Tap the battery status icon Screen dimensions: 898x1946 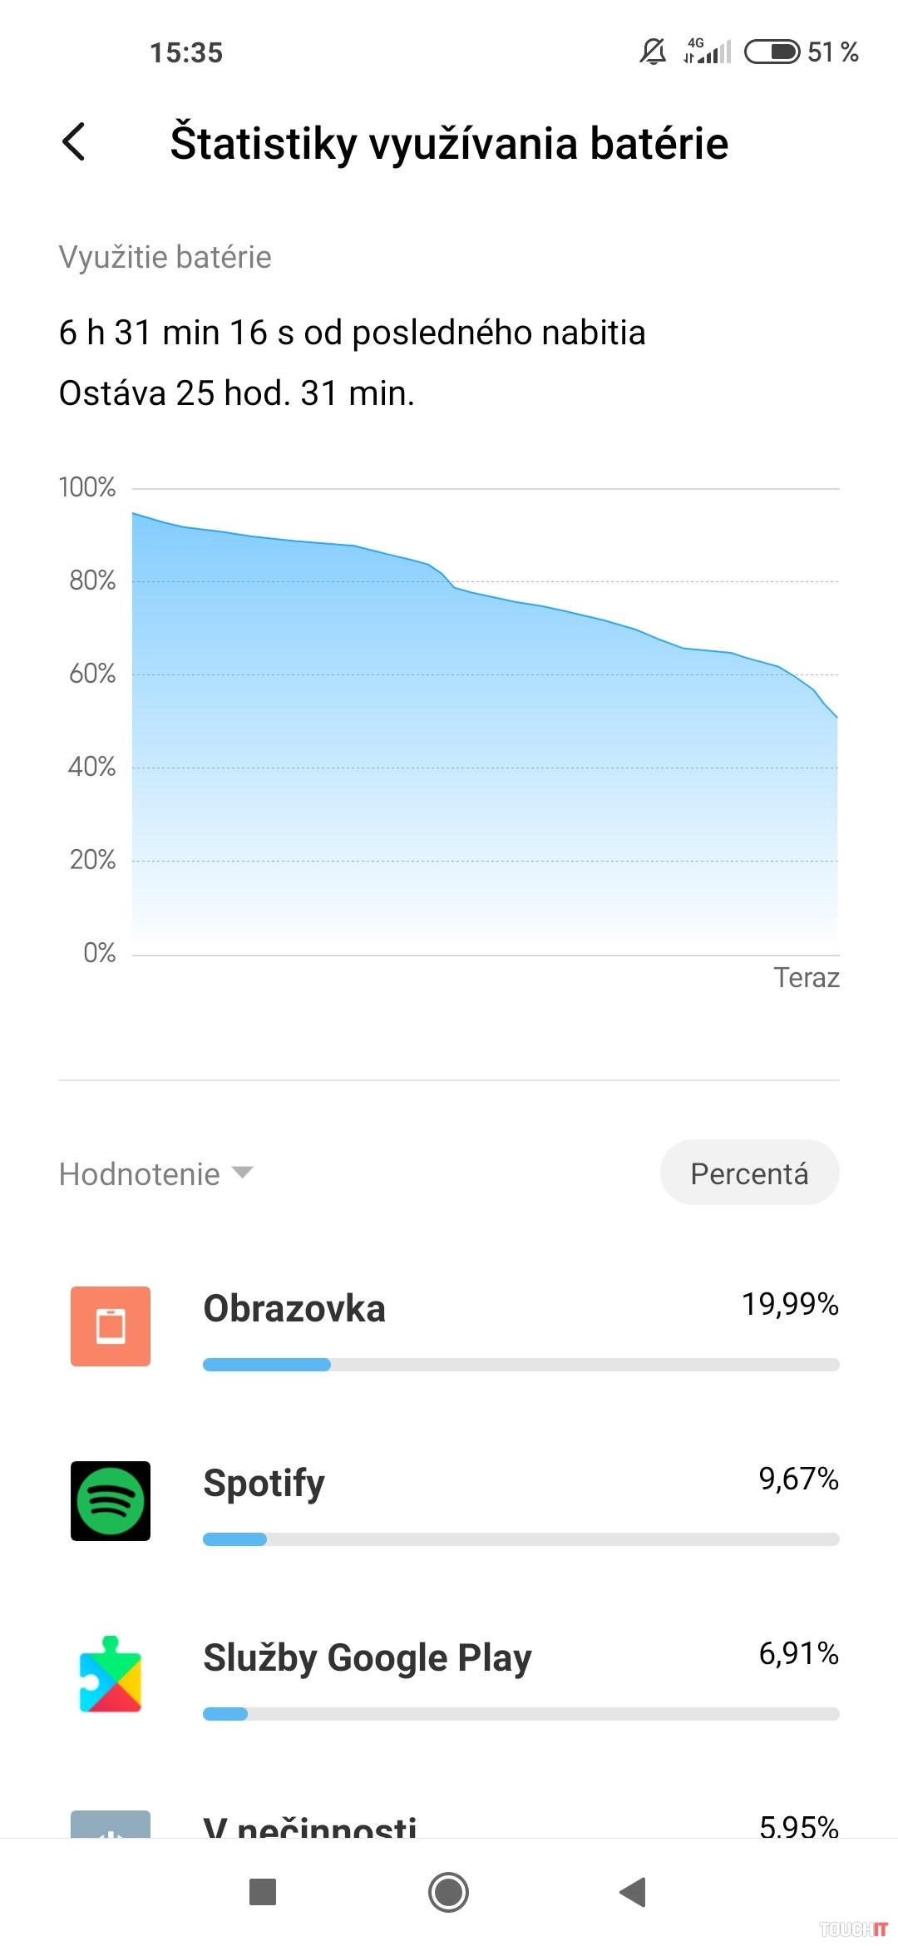click(x=772, y=52)
